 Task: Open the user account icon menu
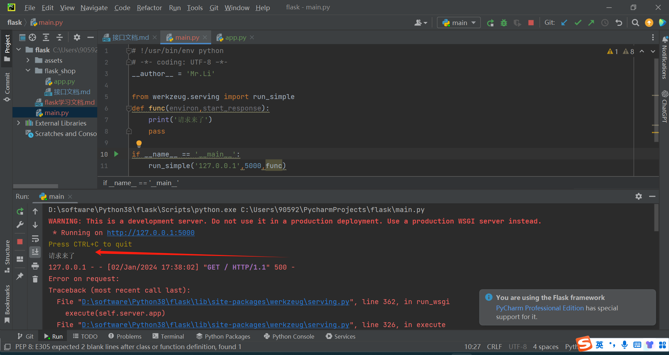coord(421,23)
